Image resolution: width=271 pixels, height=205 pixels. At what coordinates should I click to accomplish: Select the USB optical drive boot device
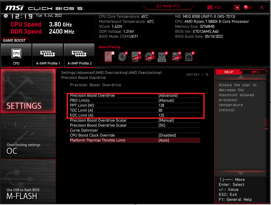coord(149,57)
